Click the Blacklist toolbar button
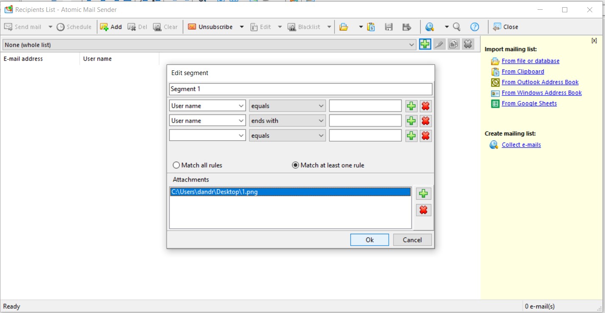The width and height of the screenshot is (605, 313). click(x=304, y=27)
